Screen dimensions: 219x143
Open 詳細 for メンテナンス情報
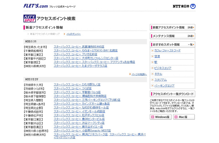click(x=191, y=36)
